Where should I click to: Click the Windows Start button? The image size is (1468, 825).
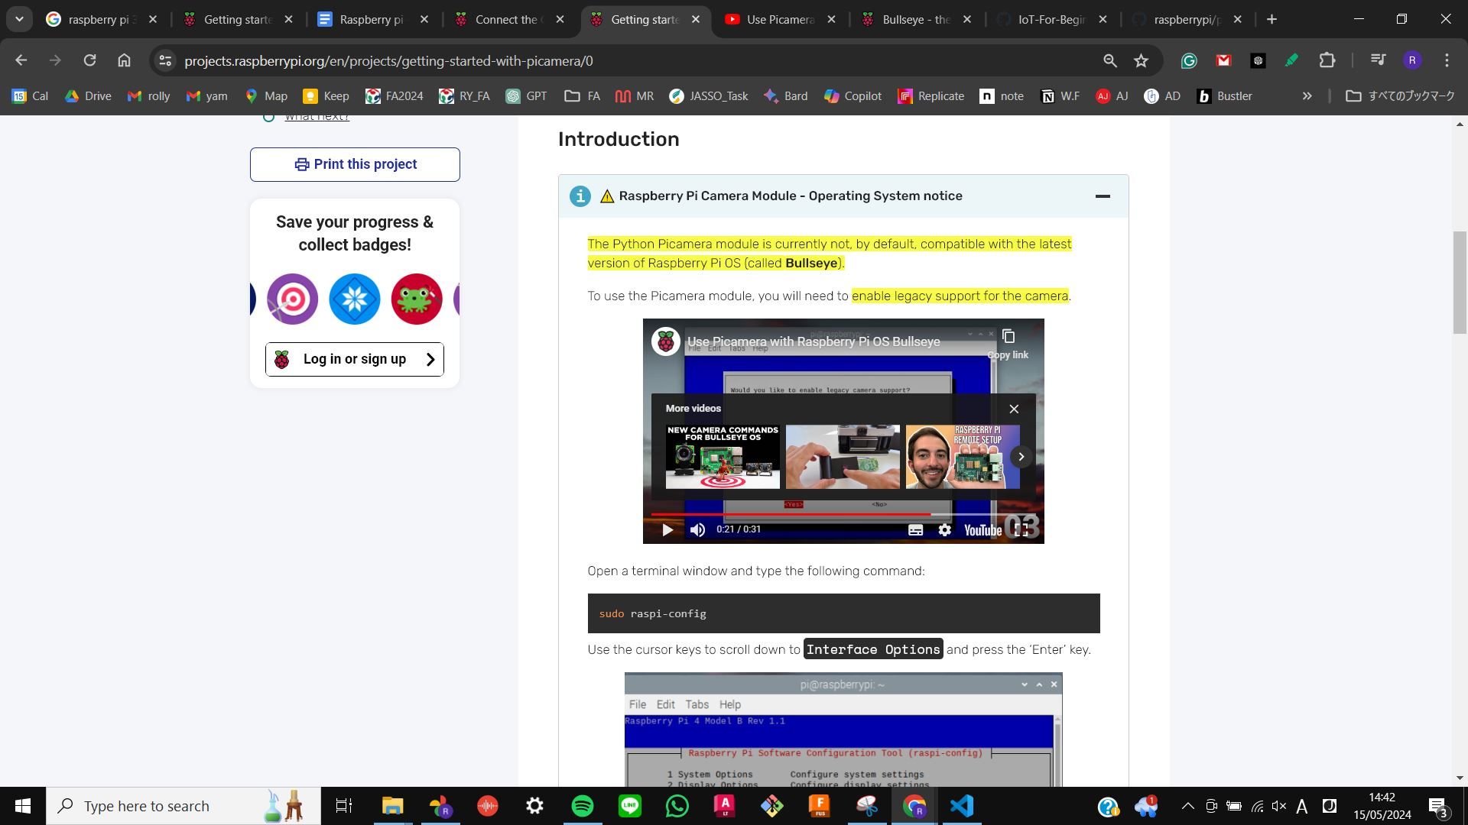pyautogui.click(x=23, y=806)
